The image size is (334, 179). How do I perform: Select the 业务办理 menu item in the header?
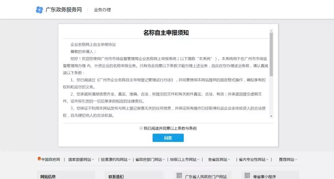(102, 10)
